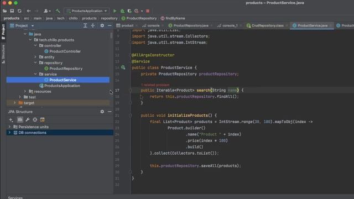Click the entity designer icon in JPA Structure
The width and height of the screenshot is (354, 199).
click(x=20, y=119)
